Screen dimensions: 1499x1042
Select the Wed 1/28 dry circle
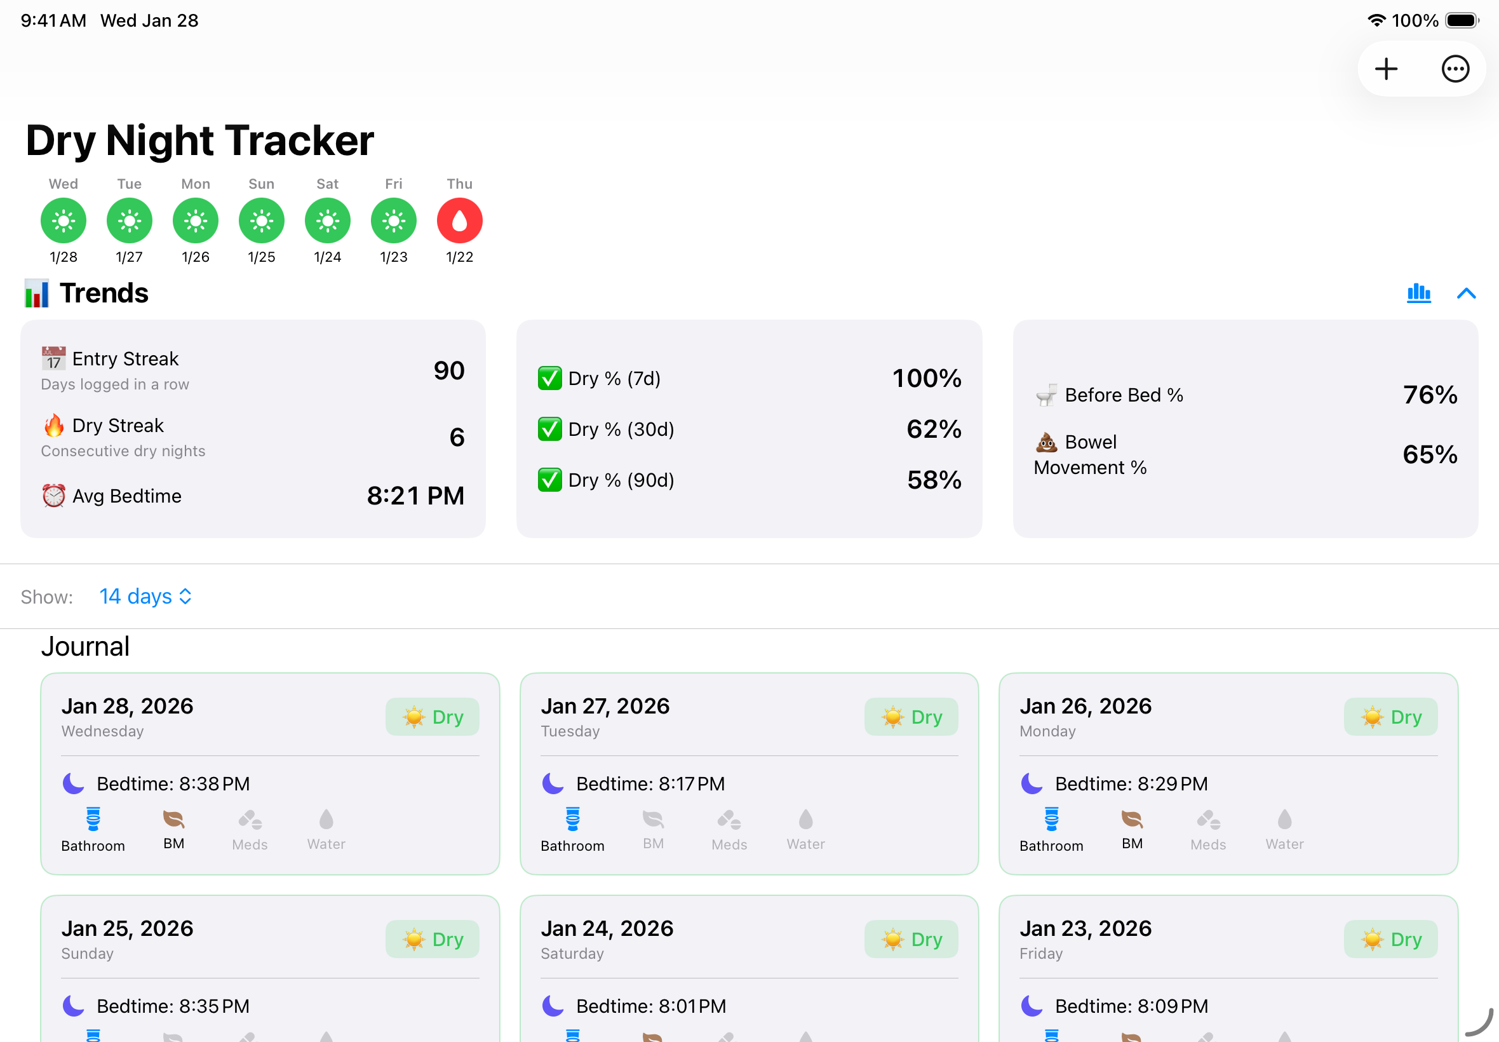click(64, 220)
